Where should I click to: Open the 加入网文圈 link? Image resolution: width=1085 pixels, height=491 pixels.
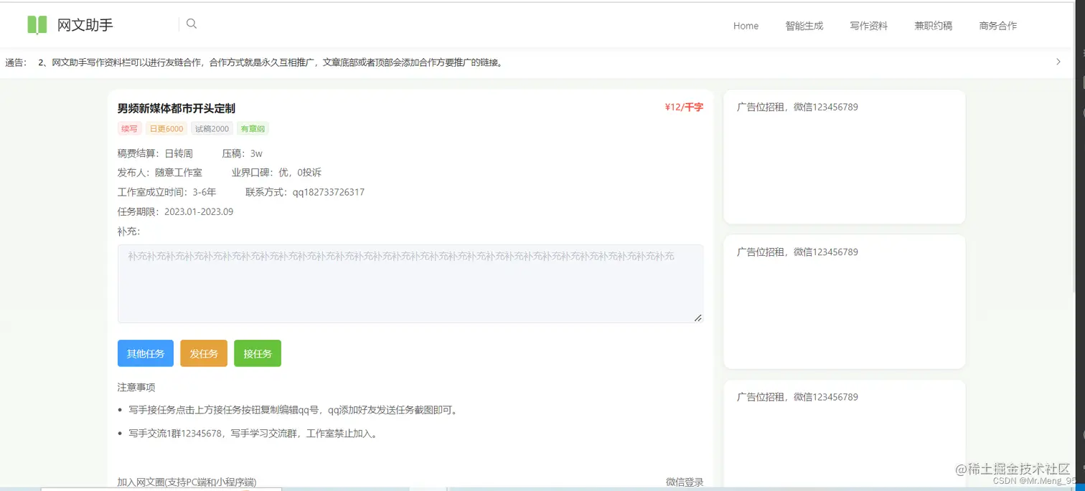coord(187,482)
